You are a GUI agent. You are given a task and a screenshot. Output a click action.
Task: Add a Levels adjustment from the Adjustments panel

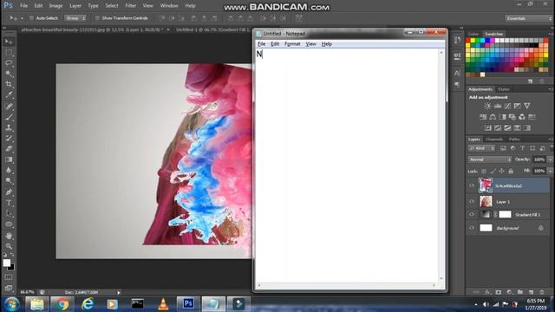click(x=498, y=106)
